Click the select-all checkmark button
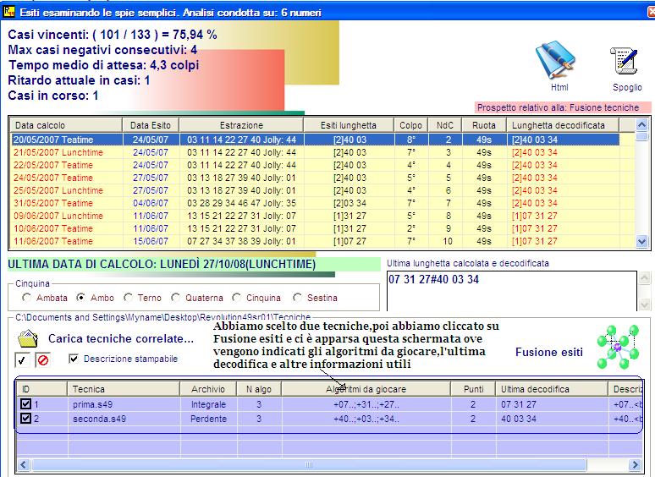The height and width of the screenshot is (477, 655). (22, 360)
